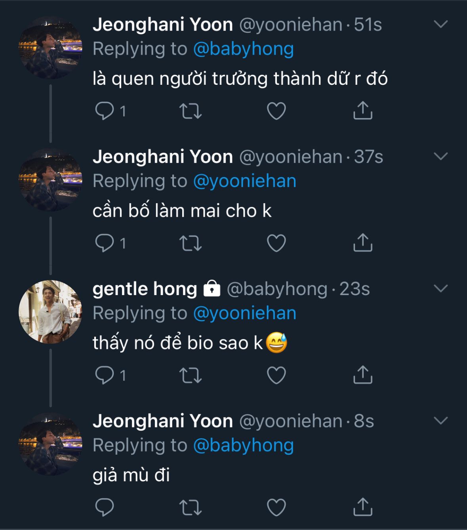Open Jeonghani Yoon's avatar on the 8s tweet
467x530 pixels.
(50, 444)
